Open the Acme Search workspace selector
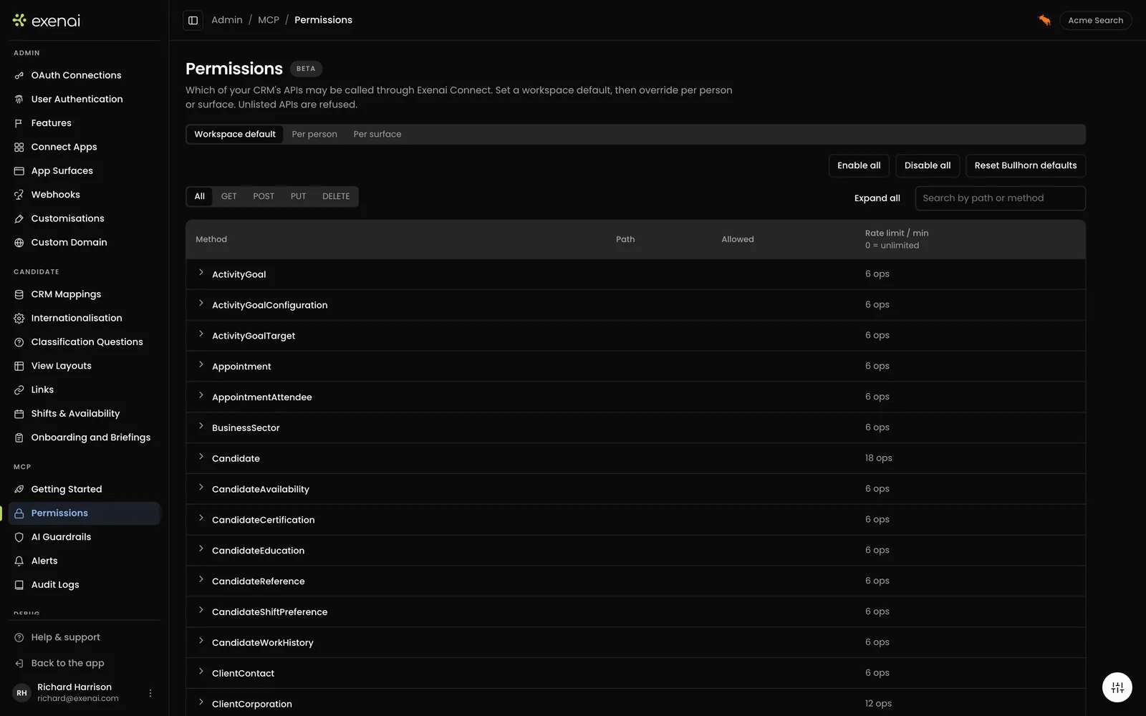Viewport: 1146px width, 716px height. tap(1095, 20)
